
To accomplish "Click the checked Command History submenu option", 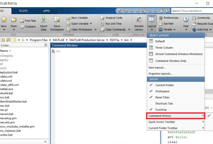I will pyautogui.click(x=209, y=116).
